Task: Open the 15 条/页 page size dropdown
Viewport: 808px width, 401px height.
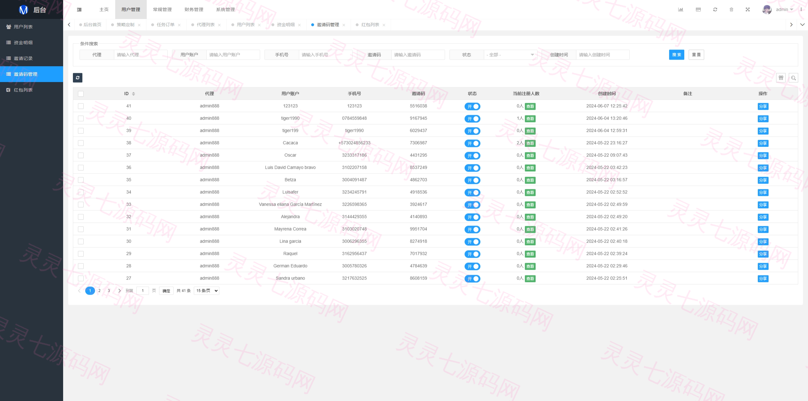Action: click(206, 291)
